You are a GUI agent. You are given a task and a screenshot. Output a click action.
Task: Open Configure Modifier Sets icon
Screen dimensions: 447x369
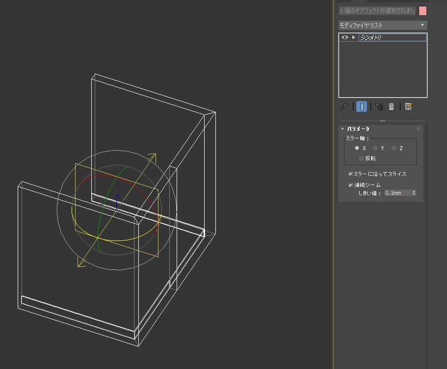(408, 106)
